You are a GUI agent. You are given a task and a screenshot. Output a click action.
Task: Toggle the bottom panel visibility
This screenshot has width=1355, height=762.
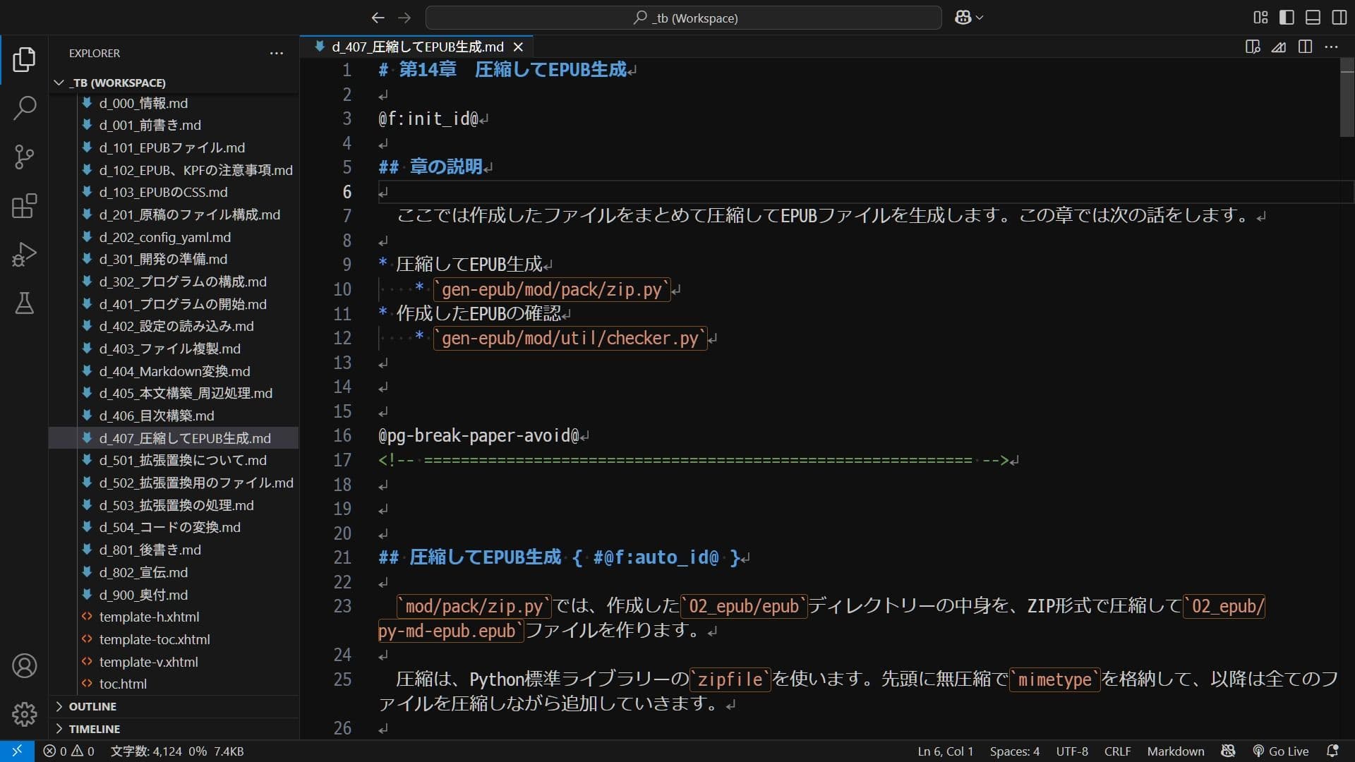click(1313, 17)
